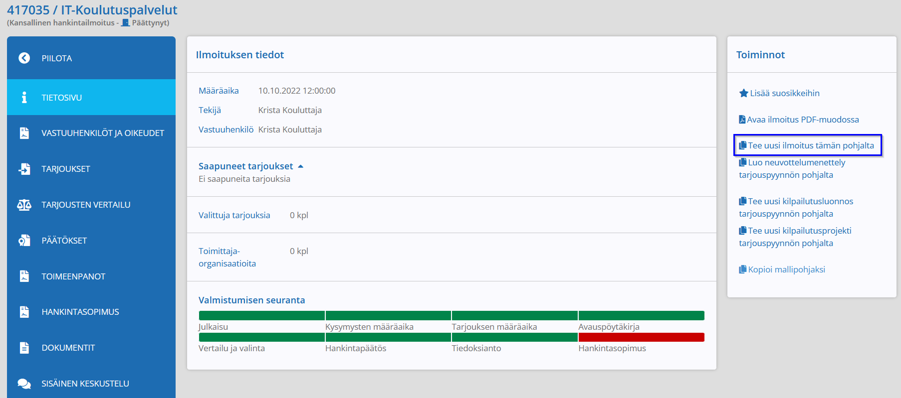Open Avaa ilmoitus PDF-muodossa link
Screen dimensions: 901x398
click(799, 120)
